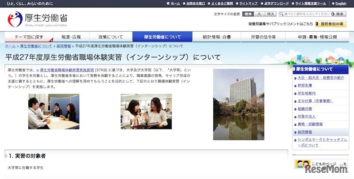Click the ministry building photo
Image resolution: width=354 pixels, height=179 pixels.
click(239, 104)
